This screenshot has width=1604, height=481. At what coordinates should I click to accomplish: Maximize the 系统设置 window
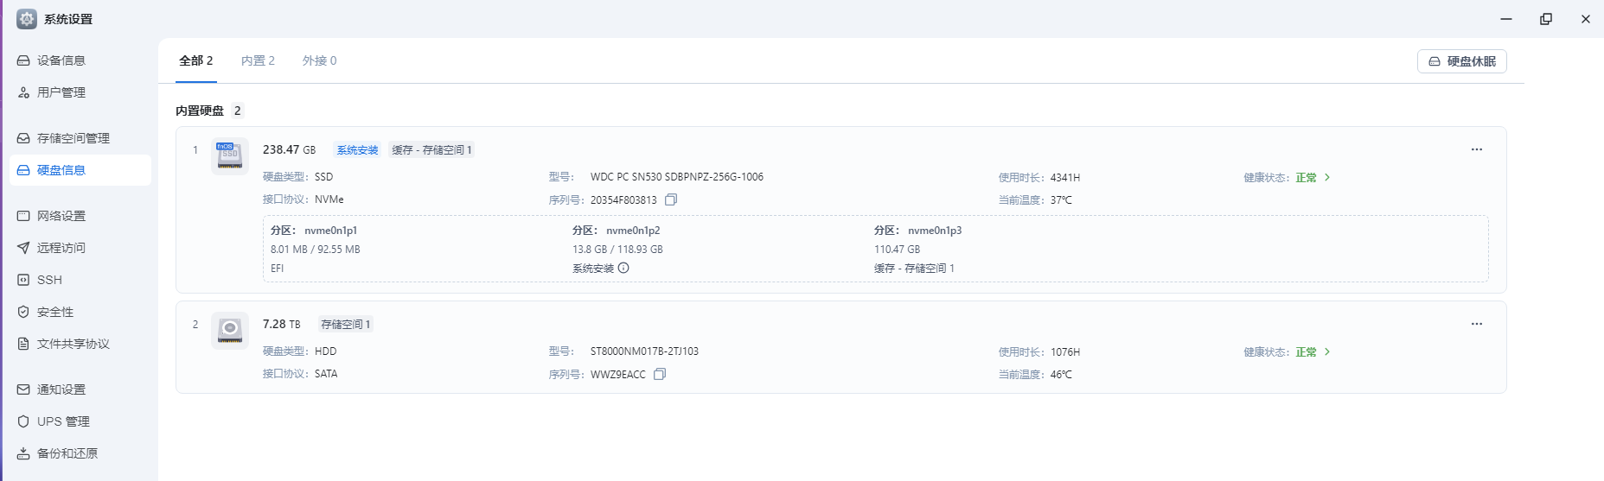1546,19
